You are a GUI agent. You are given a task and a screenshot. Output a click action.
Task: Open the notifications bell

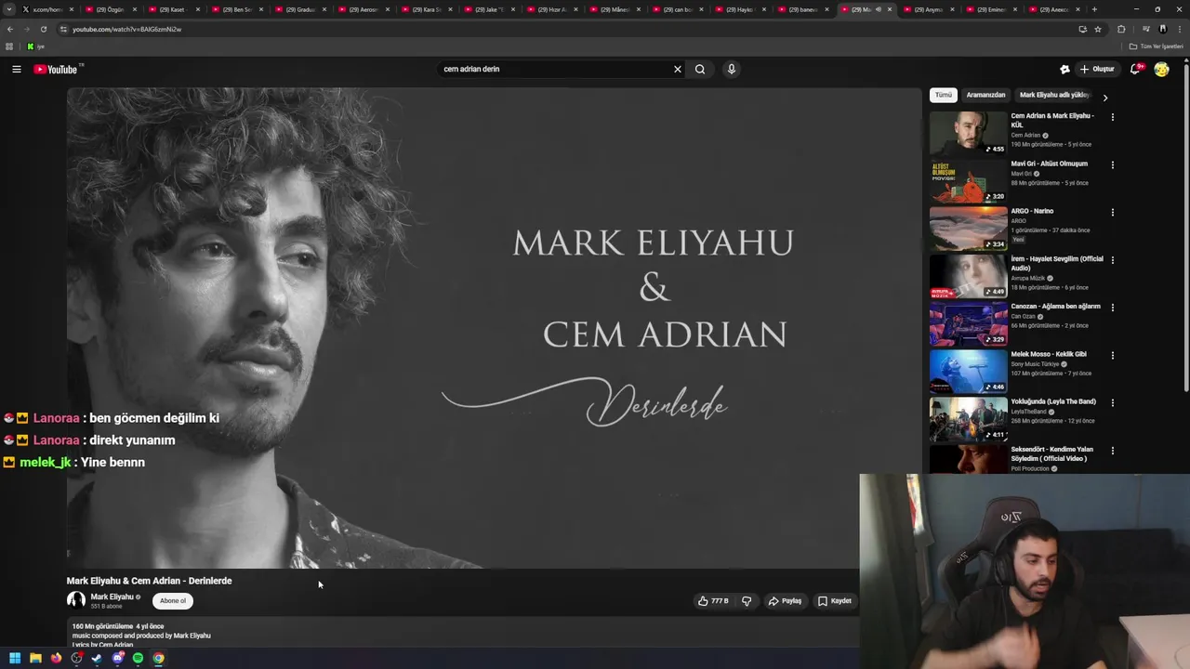(x=1135, y=69)
